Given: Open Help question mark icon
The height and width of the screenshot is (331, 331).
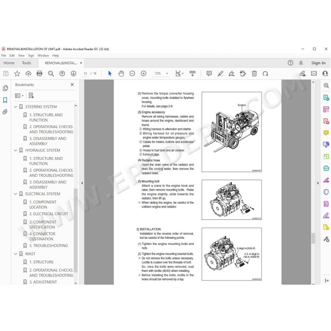Looking at the screenshot, I should [290, 63].
